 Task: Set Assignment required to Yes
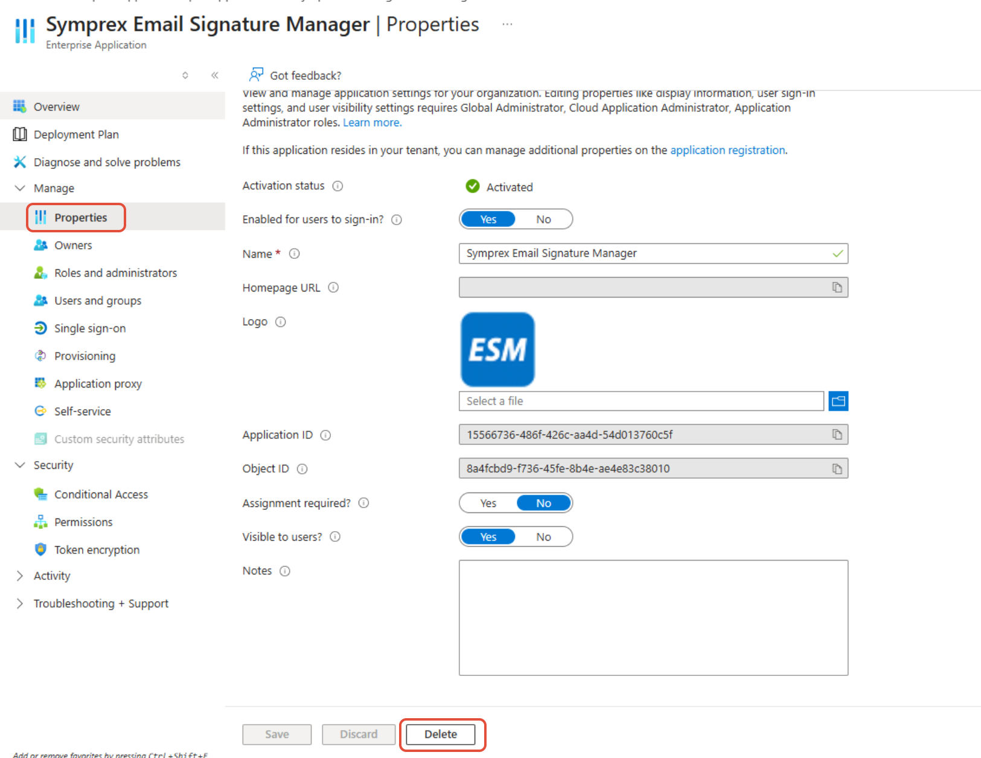point(488,503)
